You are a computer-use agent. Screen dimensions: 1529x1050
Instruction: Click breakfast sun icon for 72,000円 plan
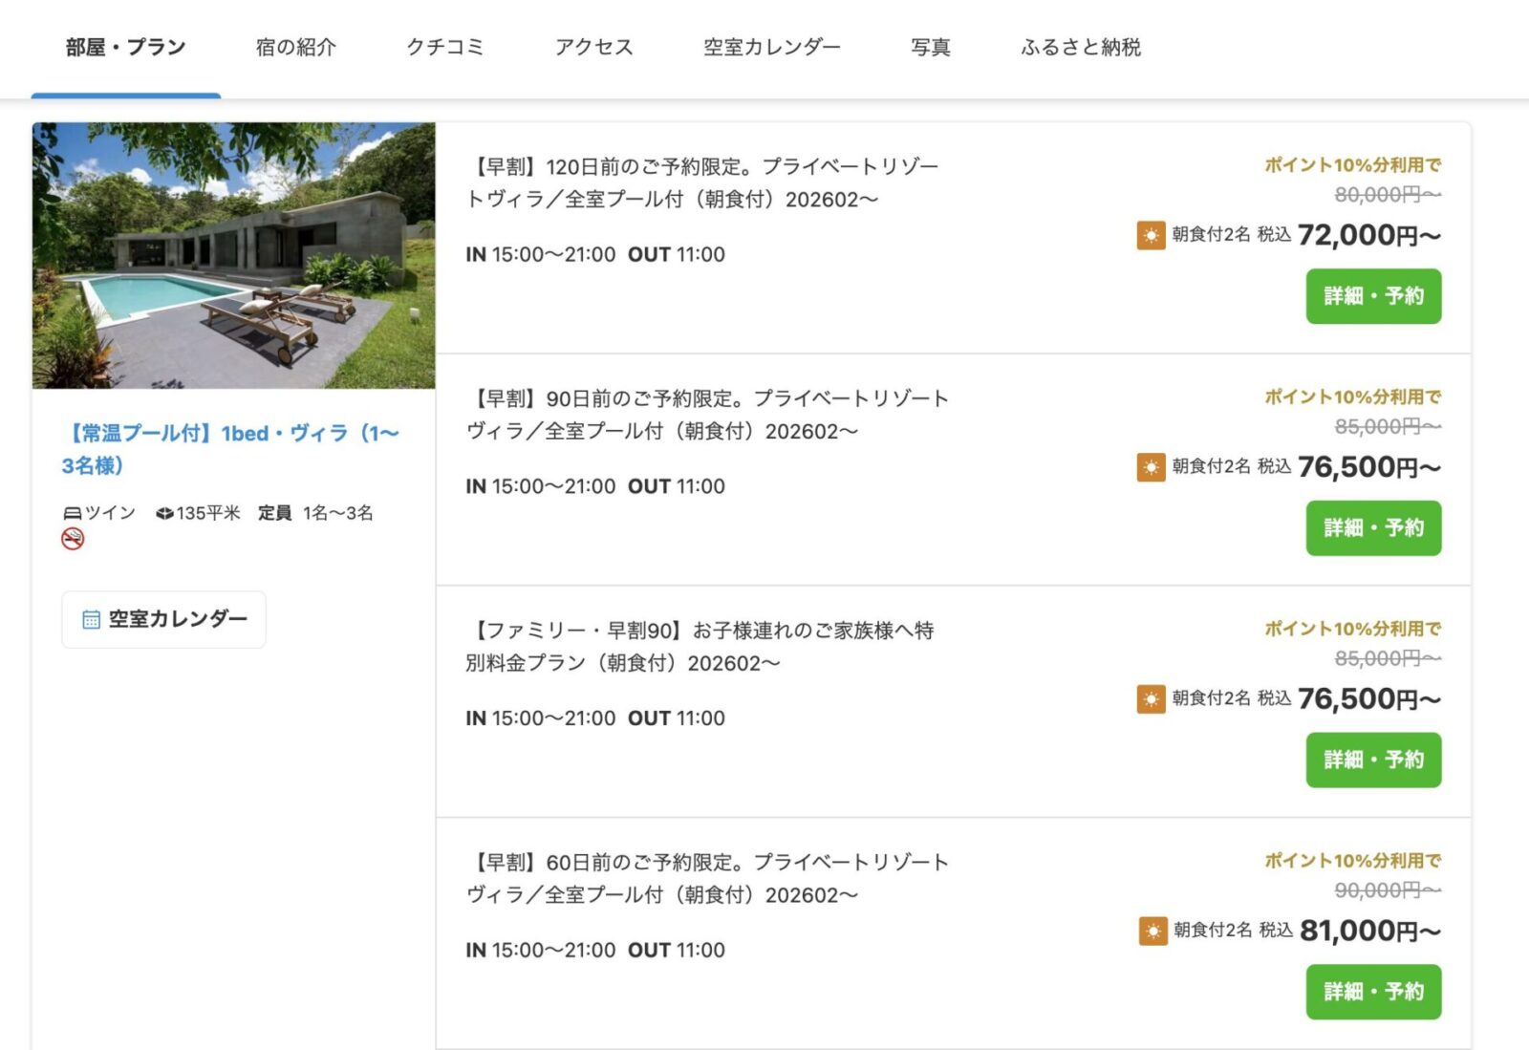[x=1151, y=235]
